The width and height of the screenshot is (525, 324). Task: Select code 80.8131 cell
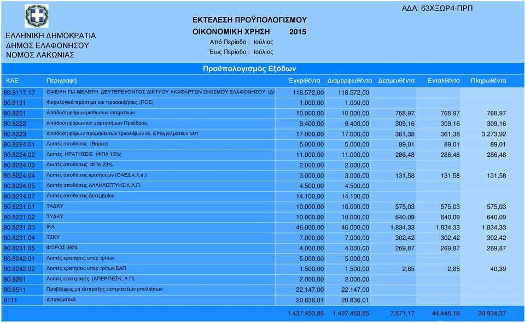(22, 103)
